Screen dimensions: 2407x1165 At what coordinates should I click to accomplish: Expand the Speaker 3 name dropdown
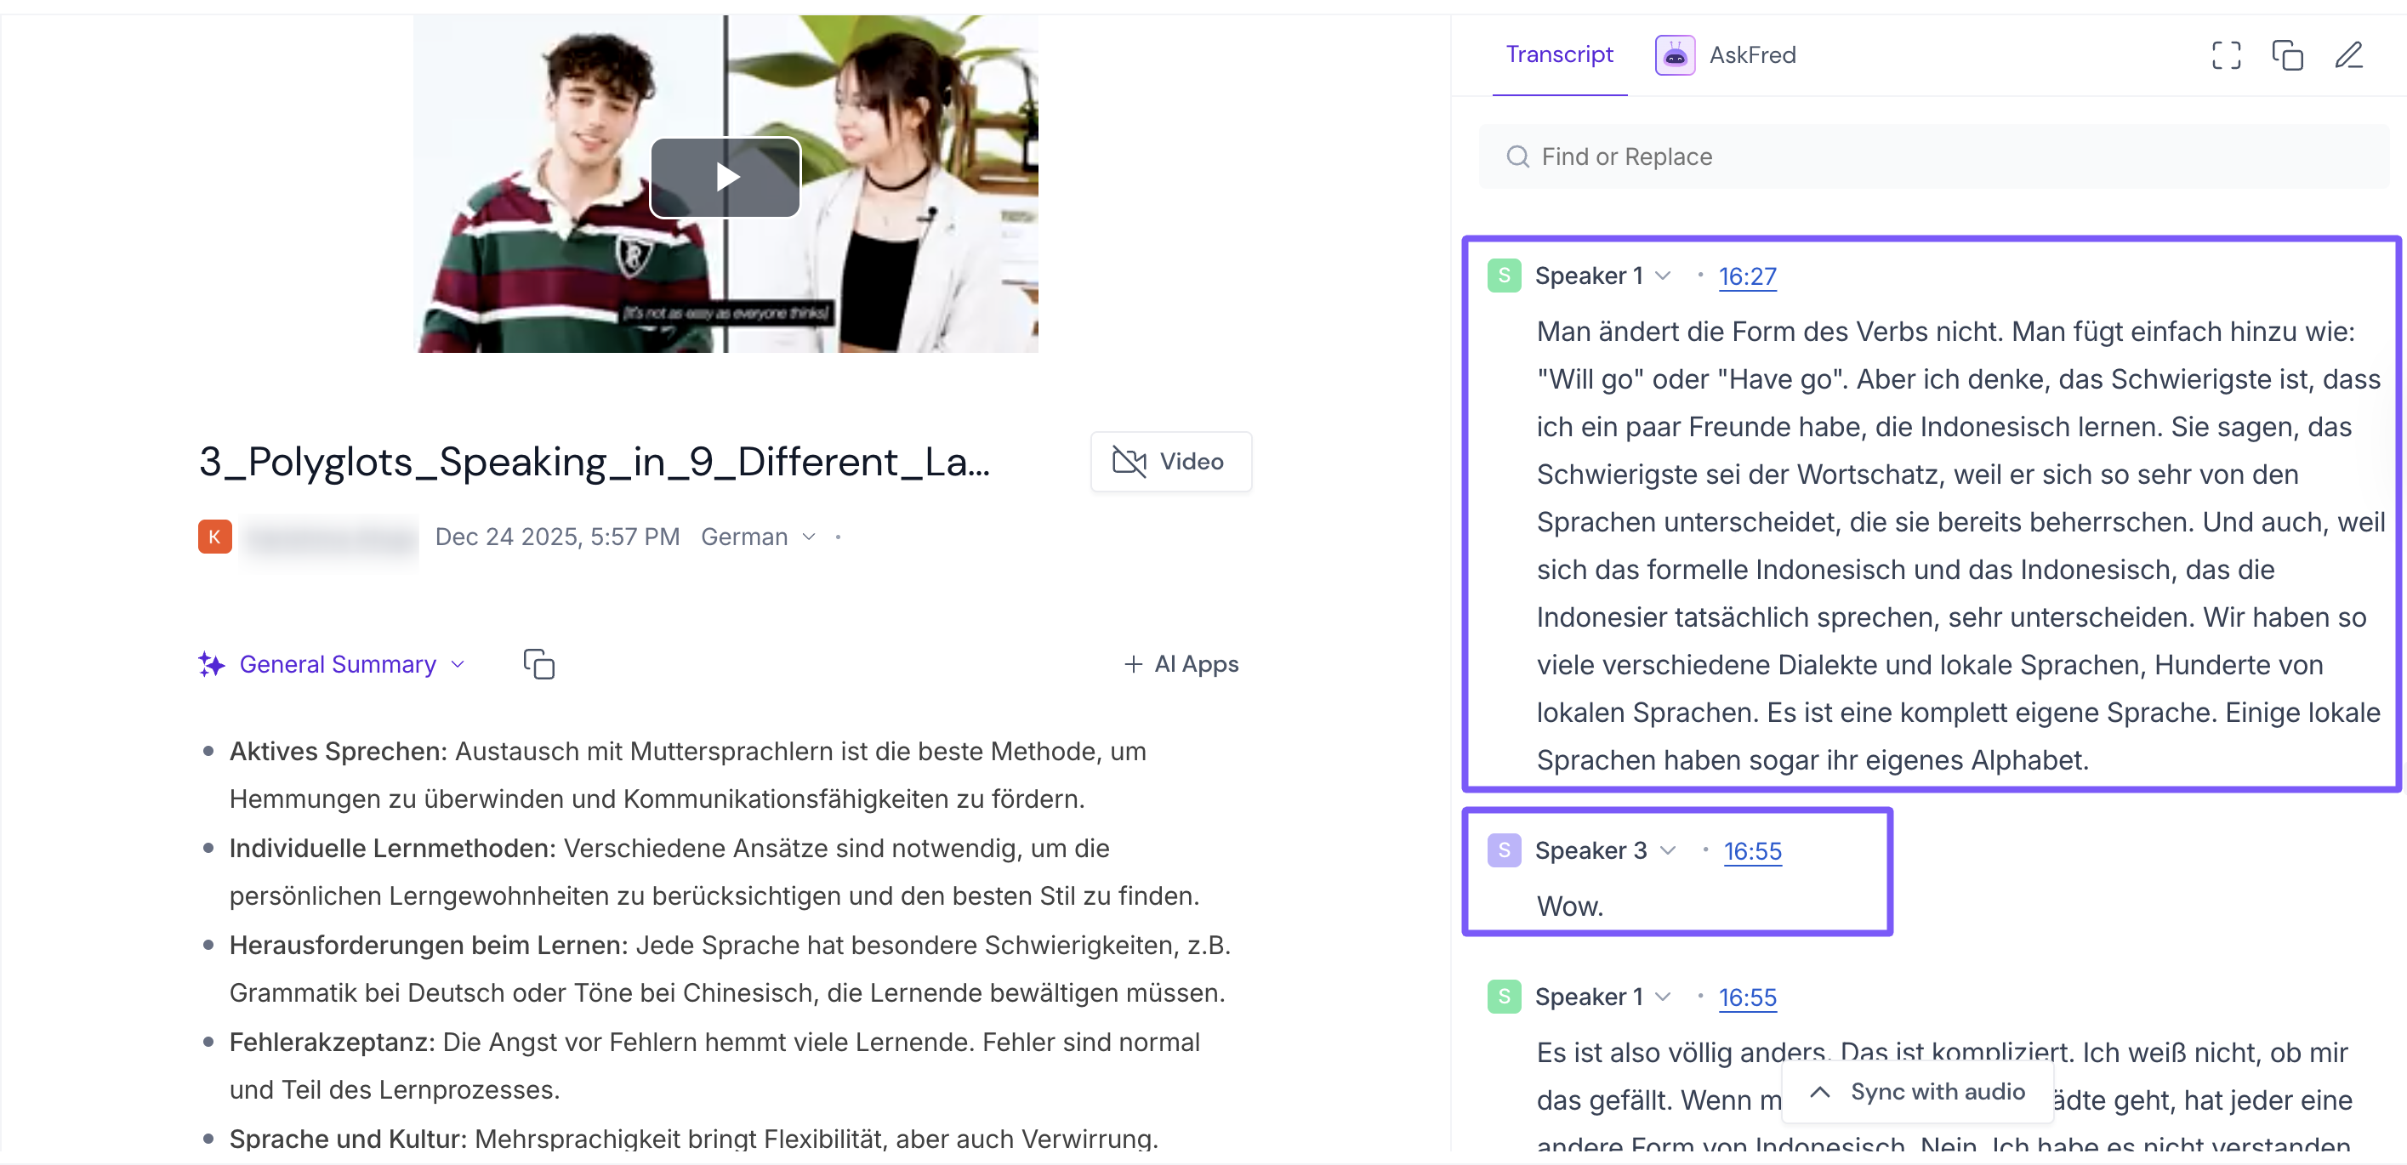tap(1669, 850)
